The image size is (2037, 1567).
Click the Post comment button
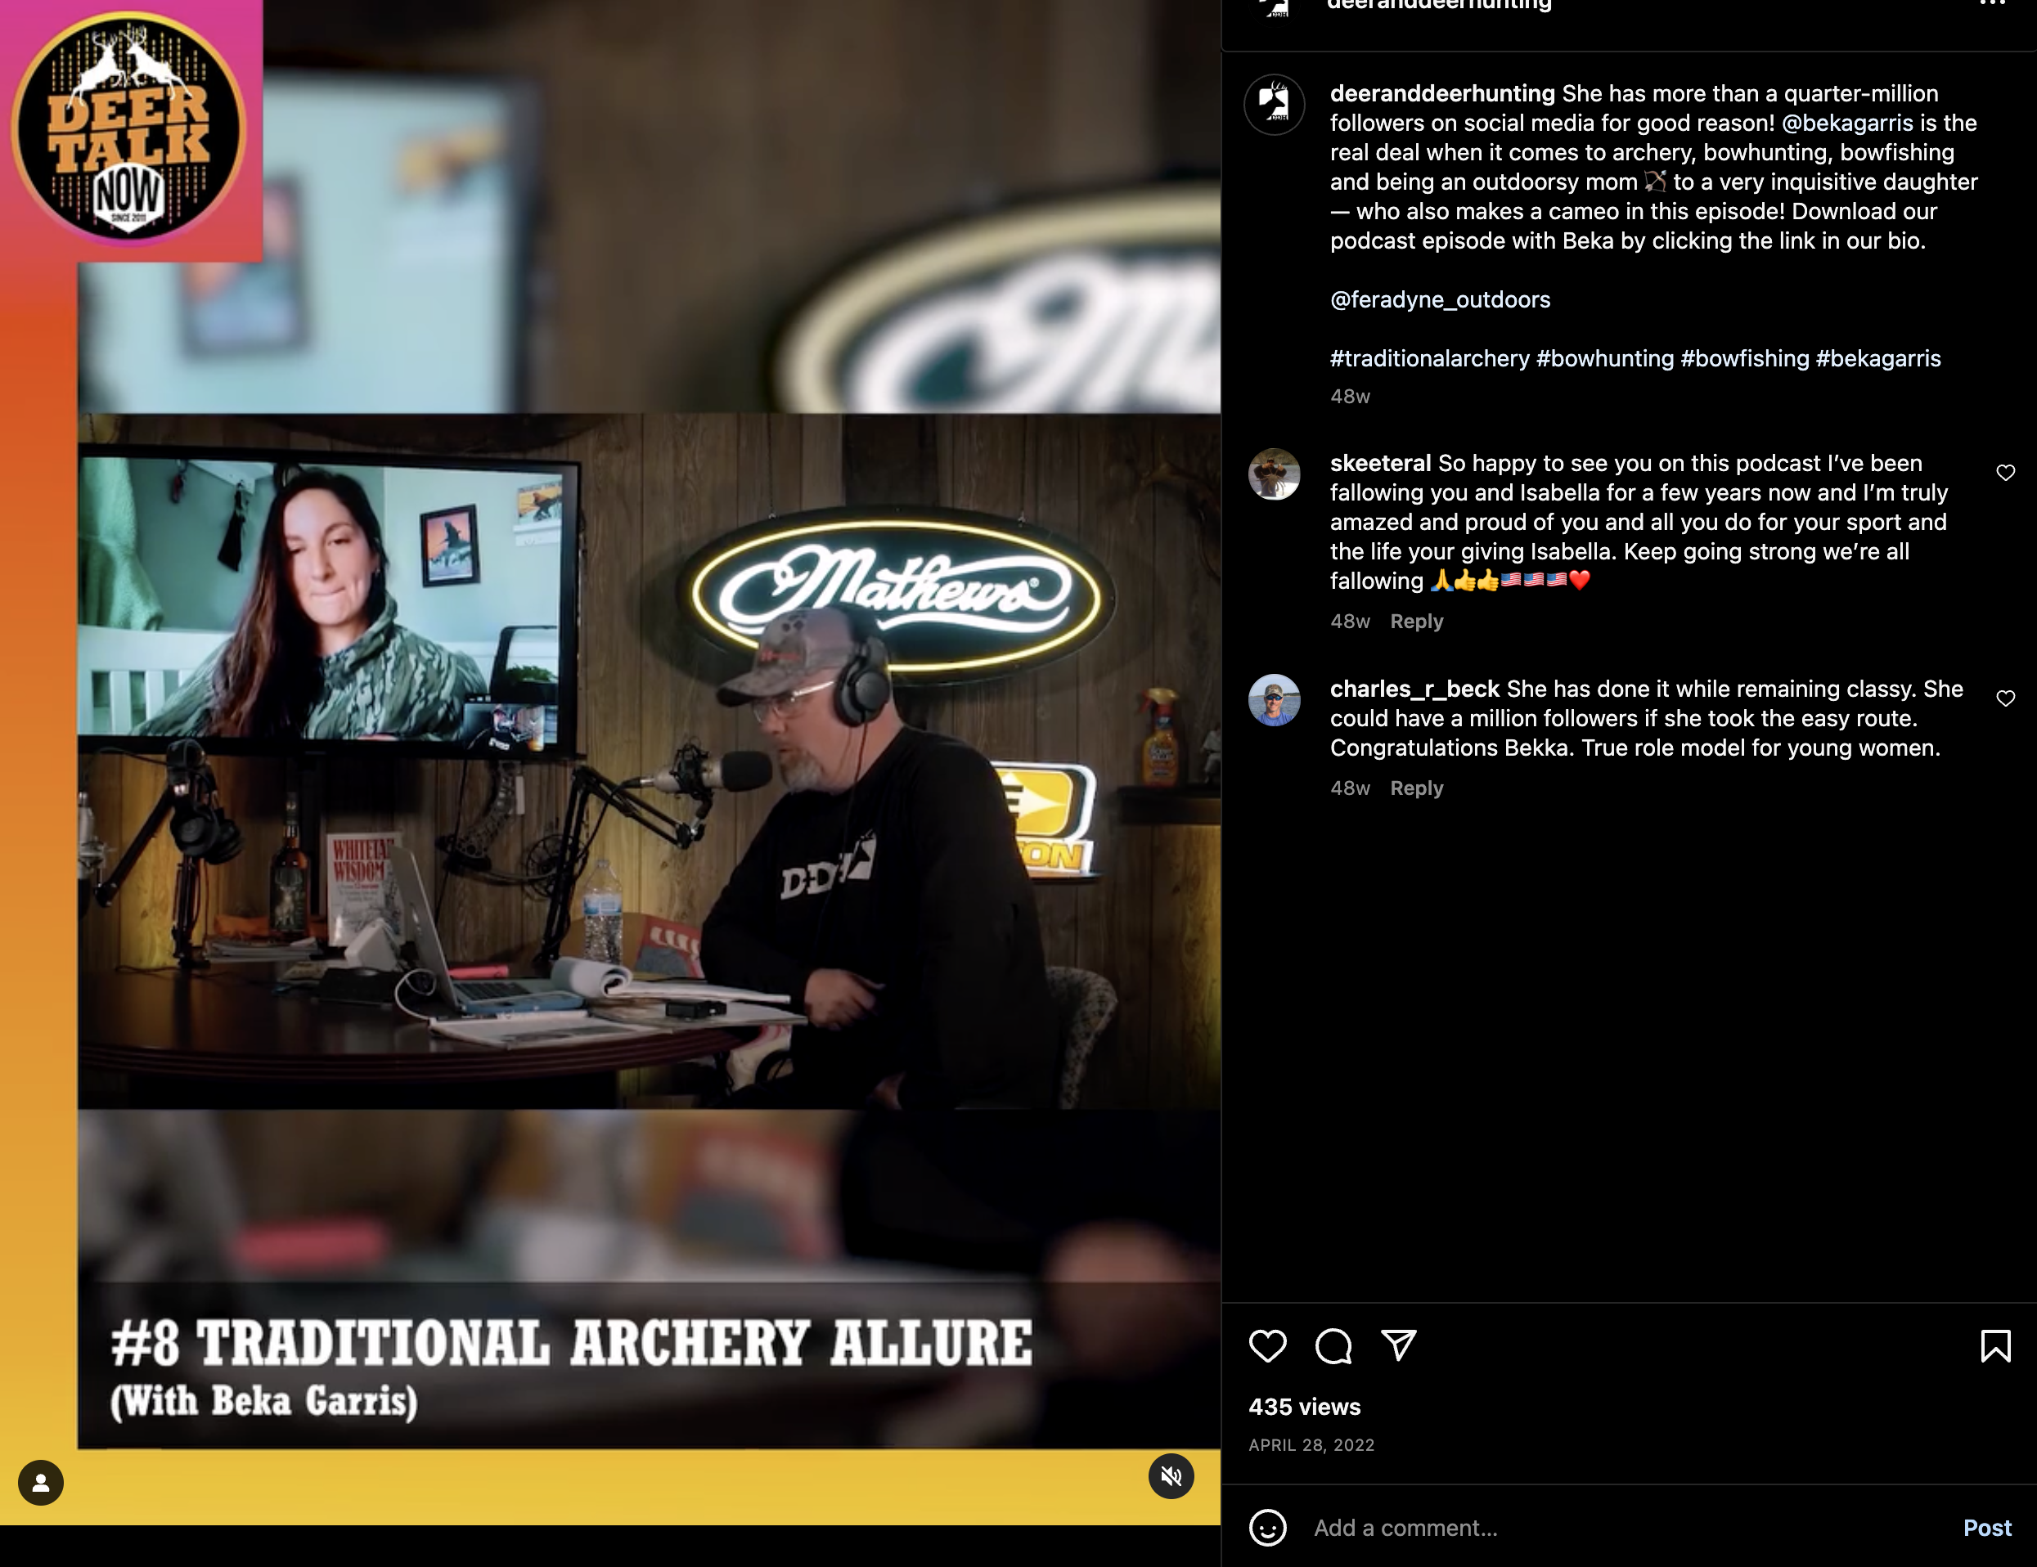(1986, 1528)
